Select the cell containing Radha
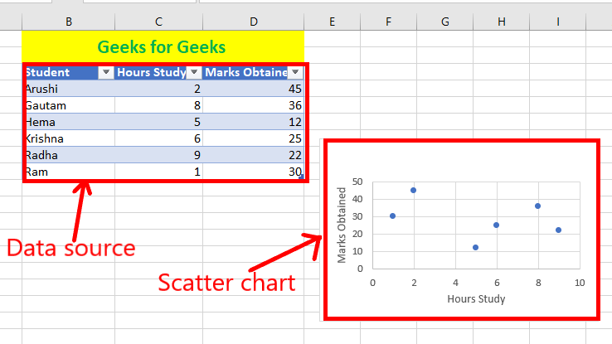 70,155
